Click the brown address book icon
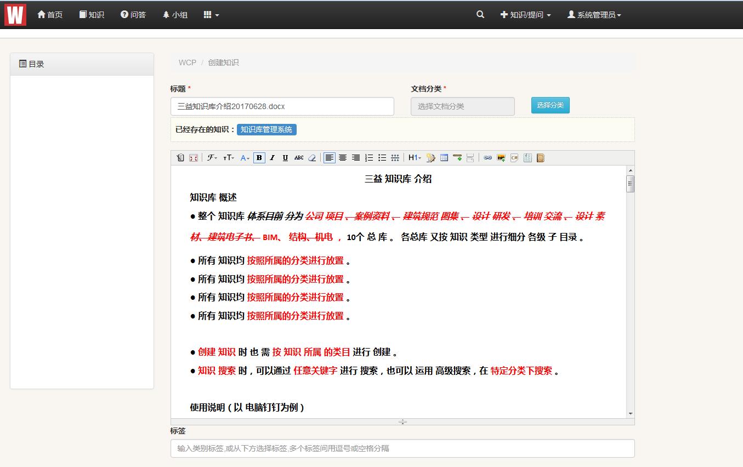Image resolution: width=743 pixels, height=467 pixels. 541,158
